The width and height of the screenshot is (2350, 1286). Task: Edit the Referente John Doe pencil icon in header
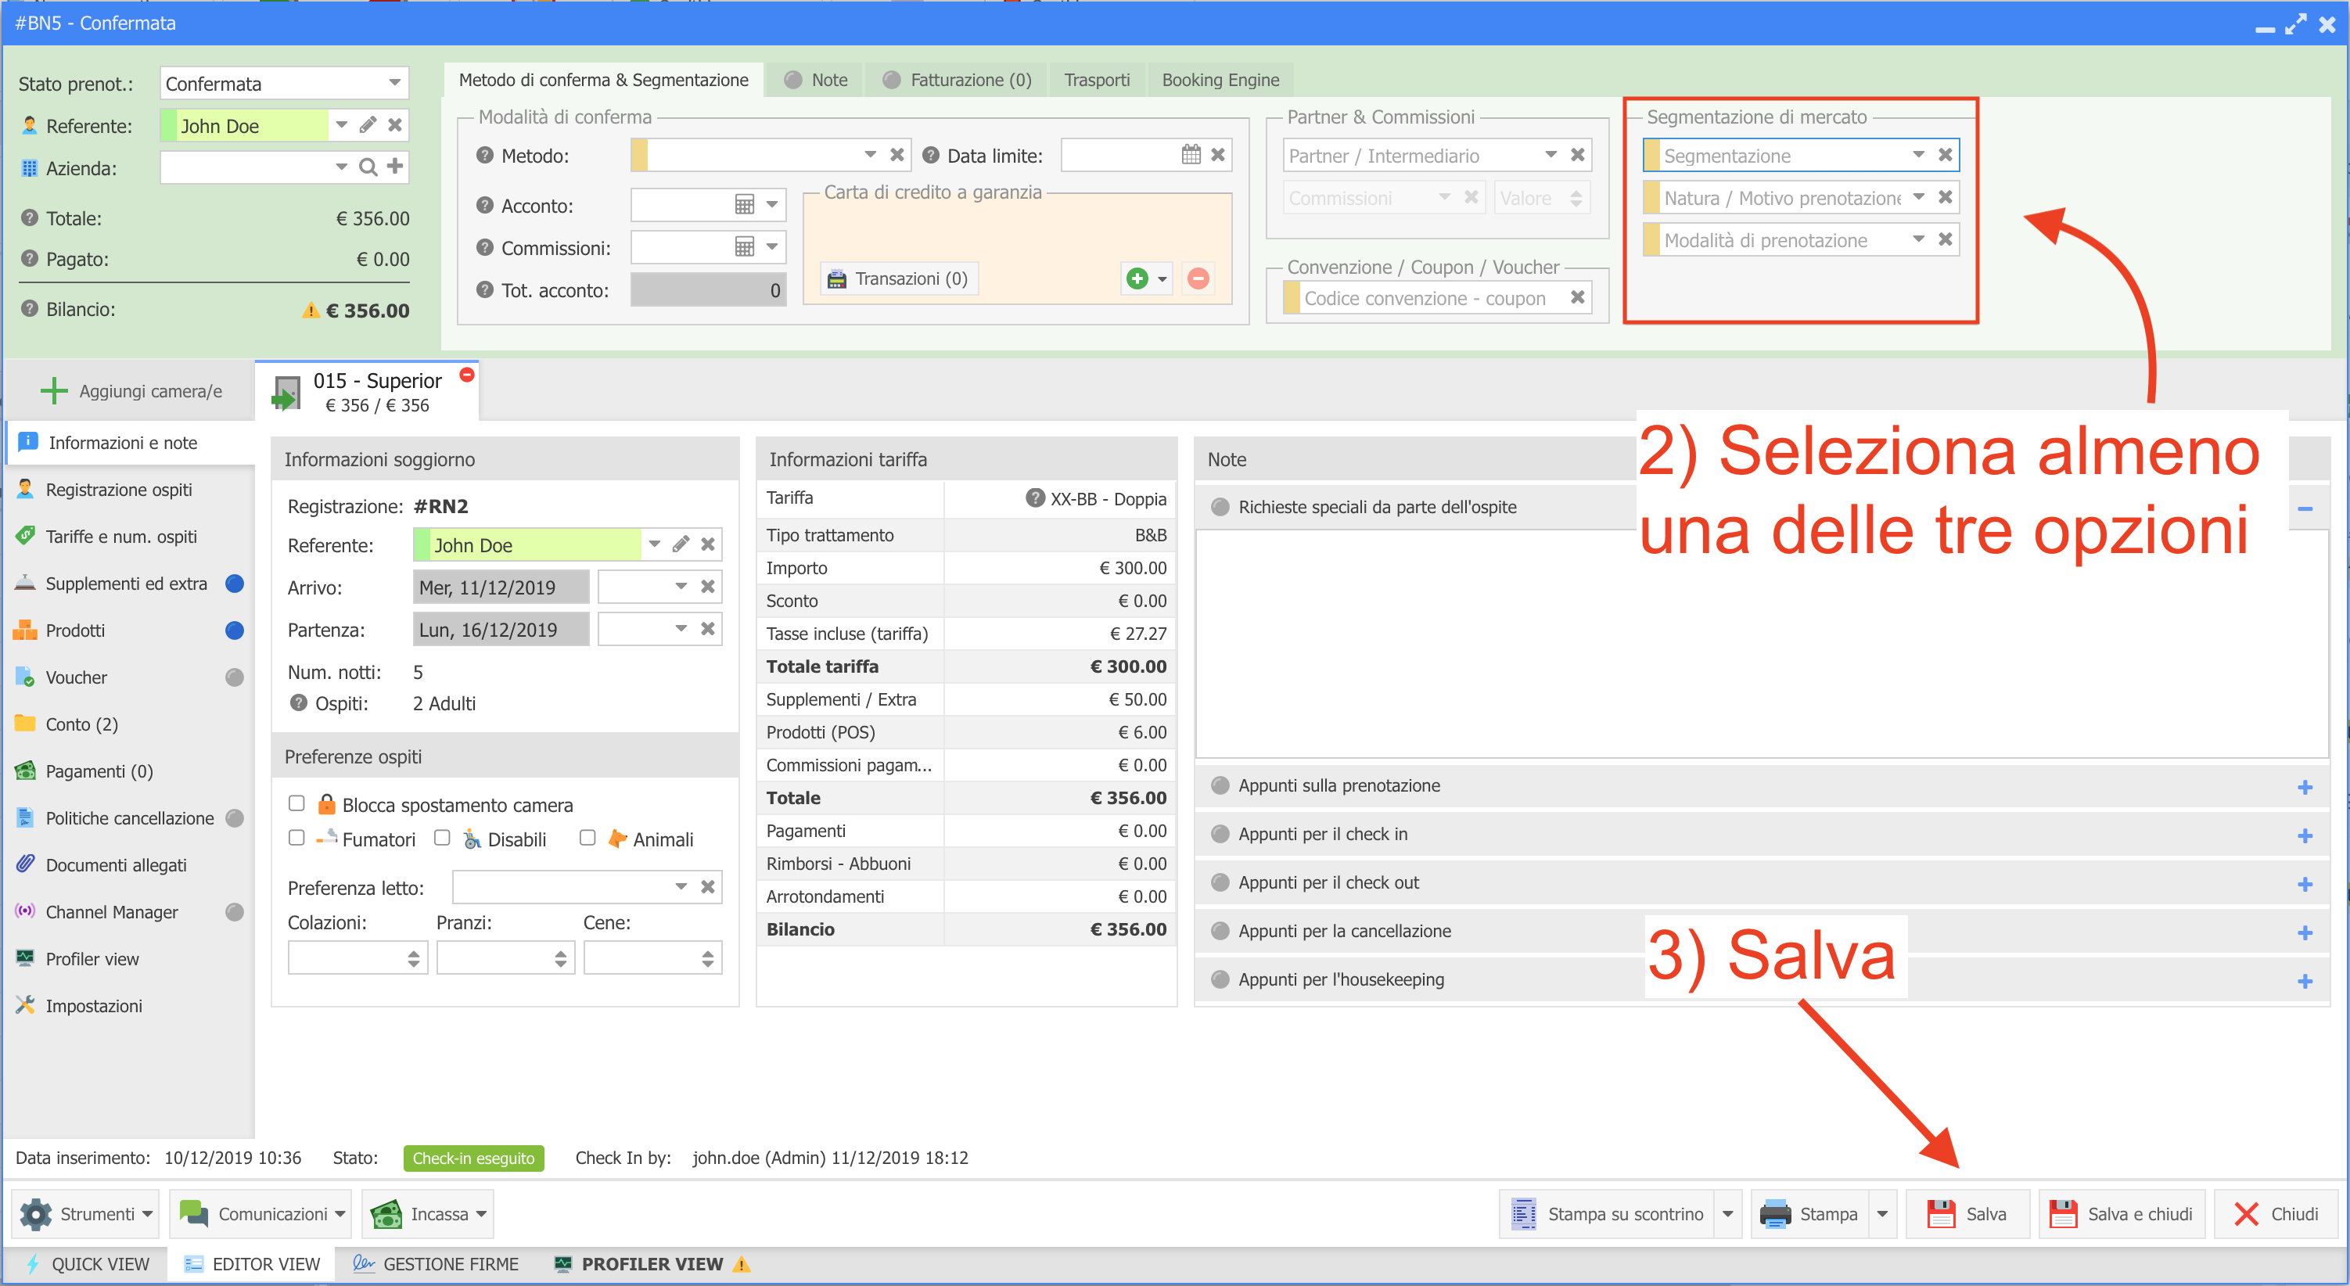point(368,125)
